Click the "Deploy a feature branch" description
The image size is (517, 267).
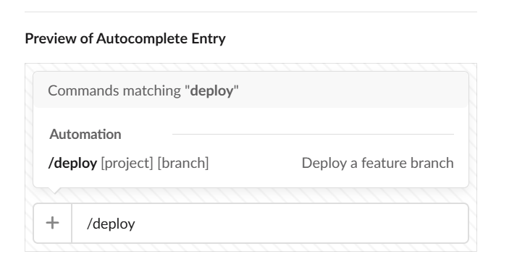(377, 163)
